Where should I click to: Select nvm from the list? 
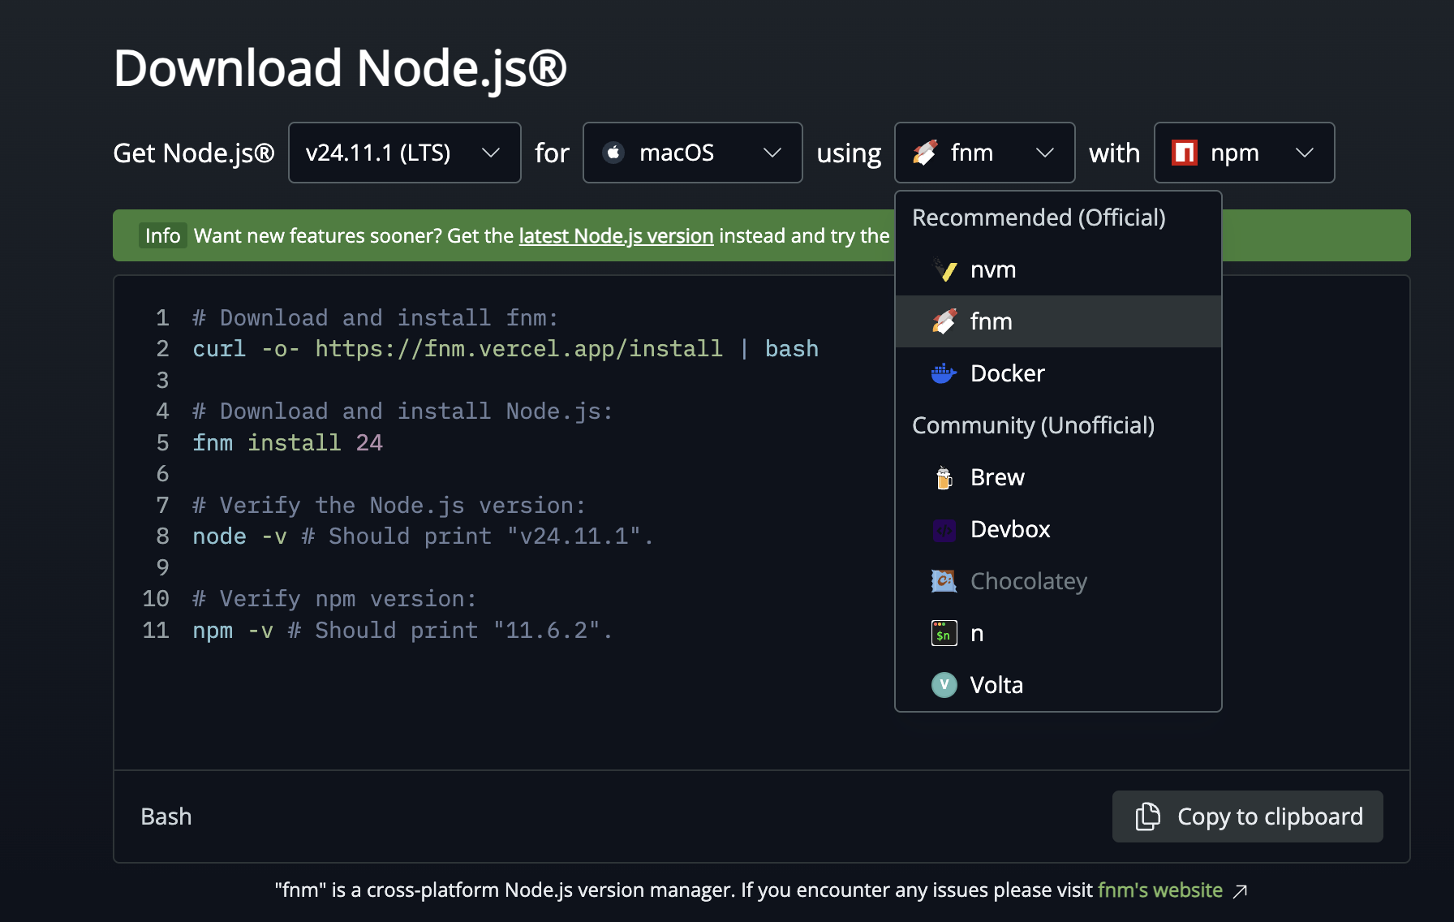(1058, 269)
